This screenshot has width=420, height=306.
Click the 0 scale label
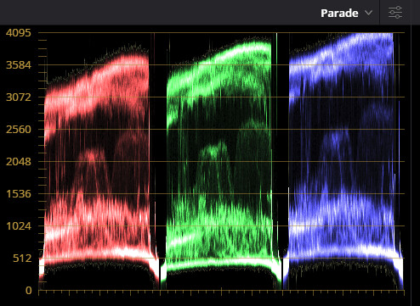(28, 290)
